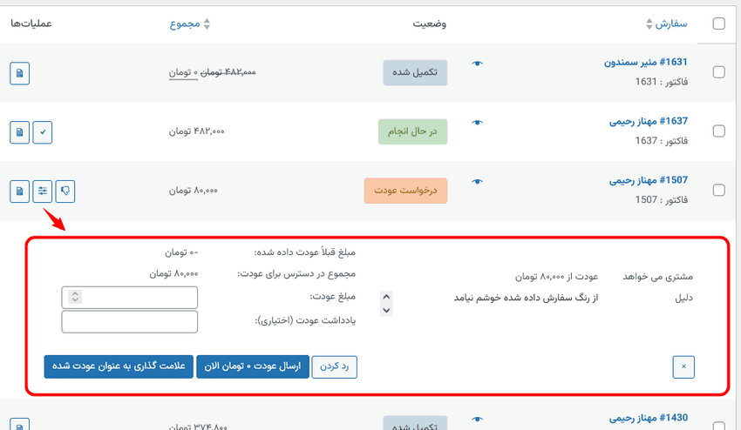Screen dimensions: 741x430
Task: Preview order 1637 with eye icon
Action: point(478,122)
